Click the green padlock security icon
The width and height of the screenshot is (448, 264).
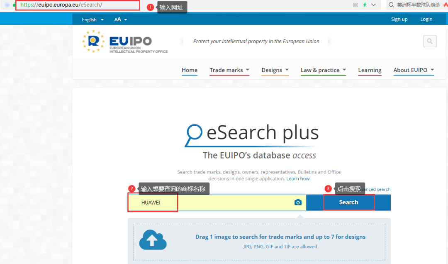(x=14, y=5)
